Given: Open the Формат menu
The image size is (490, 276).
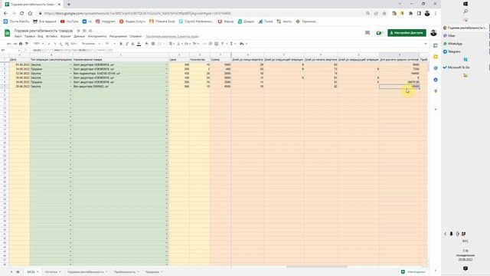Looking at the screenshot, I should pyautogui.click(x=66, y=36).
